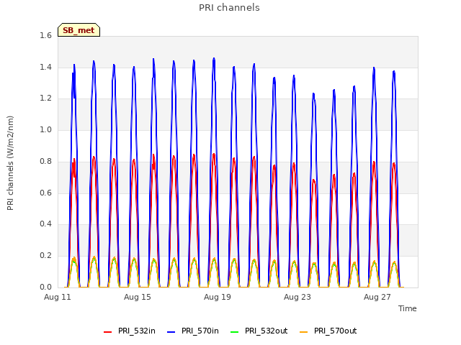Click the green PRI_532out legend swatch
The width and height of the screenshot is (461, 345).
pos(235,332)
